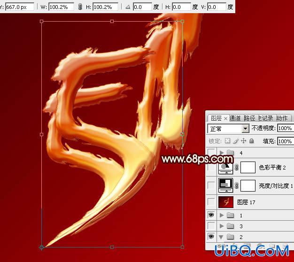Screen dimensions: 294x262
Task: Switch to the 历史记录 tab
Action: [266, 118]
